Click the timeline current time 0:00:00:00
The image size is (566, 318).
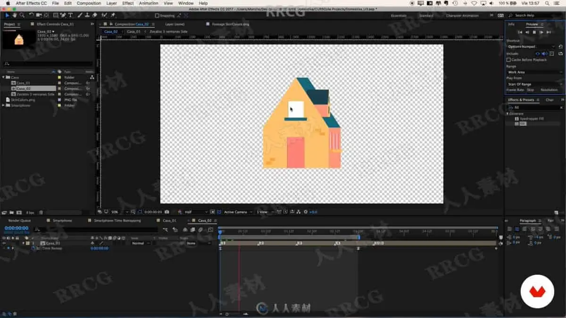16,228
